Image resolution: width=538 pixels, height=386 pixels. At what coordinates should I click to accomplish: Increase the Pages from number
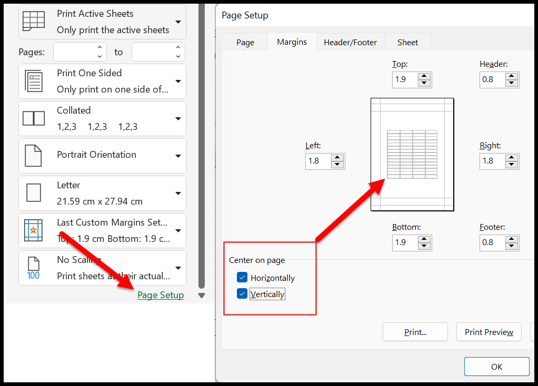(x=99, y=47)
